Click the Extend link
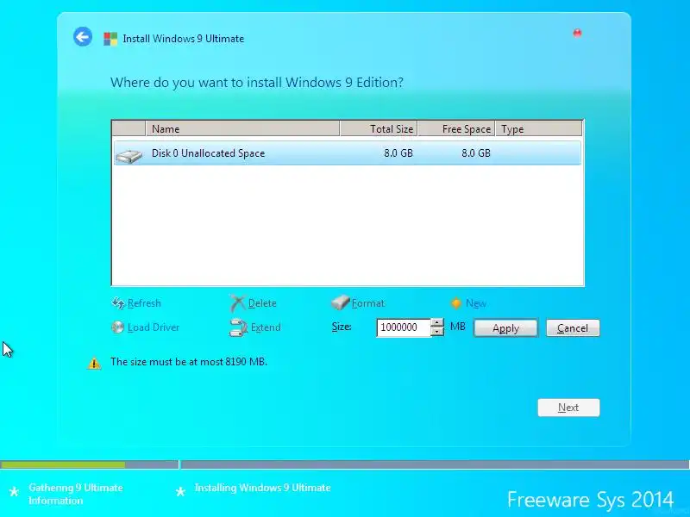 [x=266, y=327]
